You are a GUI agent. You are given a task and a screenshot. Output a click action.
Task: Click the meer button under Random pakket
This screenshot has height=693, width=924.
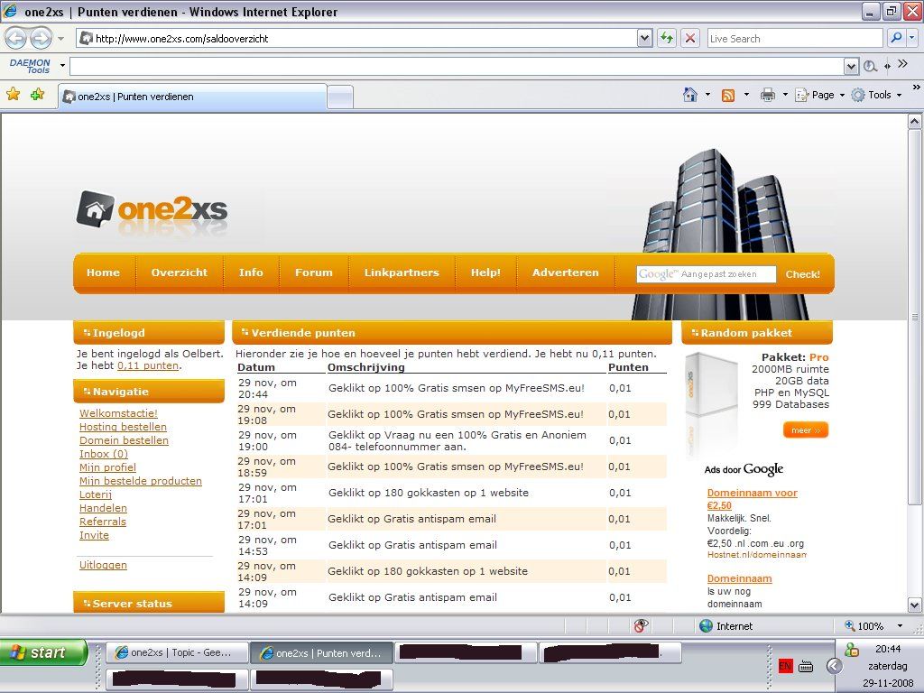pos(806,430)
